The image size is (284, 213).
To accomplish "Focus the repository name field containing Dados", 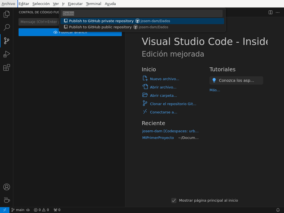I will click(x=141, y=13).
